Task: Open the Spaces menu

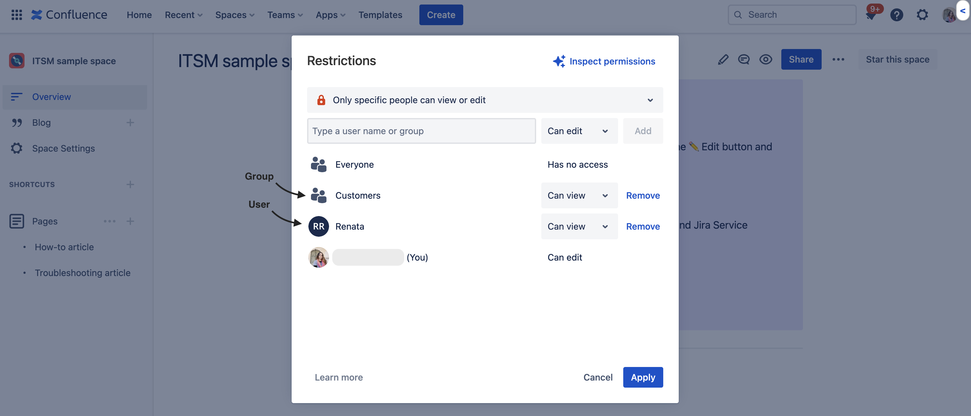Action: point(235,15)
